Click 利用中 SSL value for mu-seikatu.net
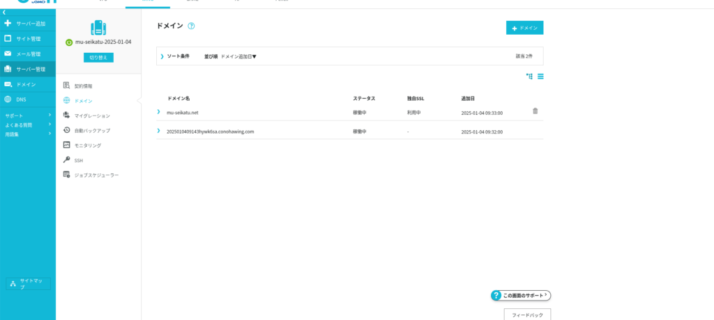The height and width of the screenshot is (320, 714). click(x=414, y=112)
